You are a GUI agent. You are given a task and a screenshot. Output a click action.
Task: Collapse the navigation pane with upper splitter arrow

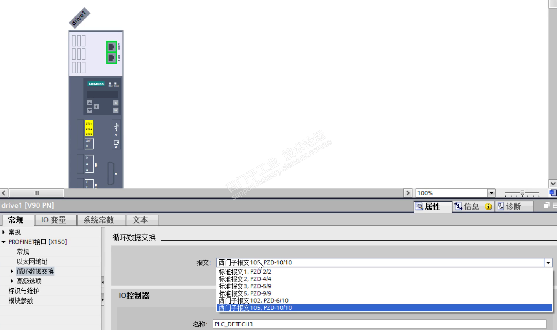[x=103, y=282]
